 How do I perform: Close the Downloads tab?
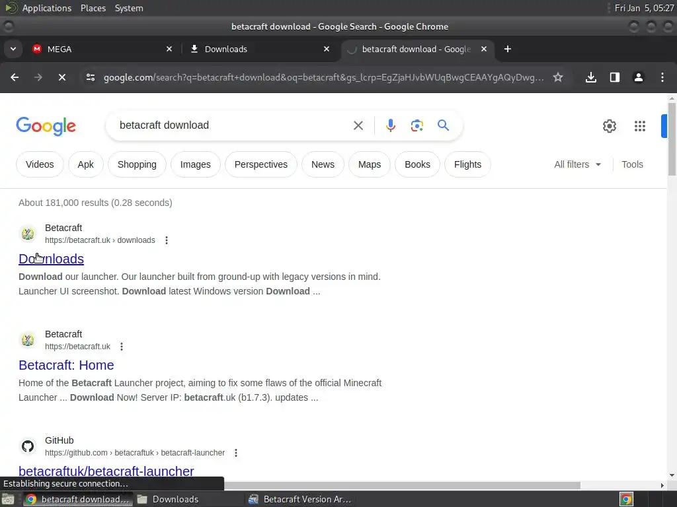[327, 49]
